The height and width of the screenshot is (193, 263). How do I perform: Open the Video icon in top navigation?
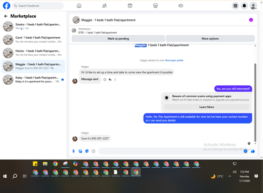point(130,6)
